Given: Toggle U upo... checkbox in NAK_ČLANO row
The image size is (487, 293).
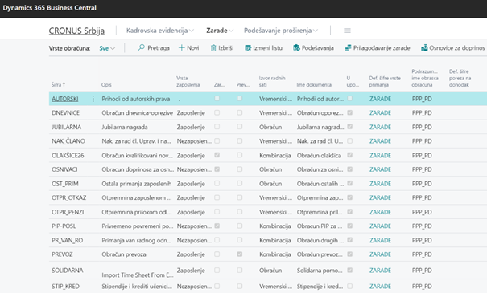Looking at the screenshot, I should coord(349,141).
